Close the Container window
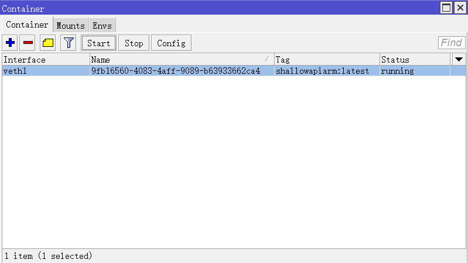This screenshot has height=263, width=468. click(460, 8)
